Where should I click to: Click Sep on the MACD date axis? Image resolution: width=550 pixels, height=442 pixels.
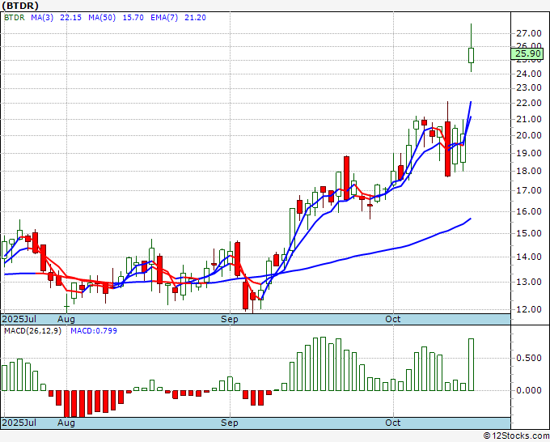(x=230, y=423)
